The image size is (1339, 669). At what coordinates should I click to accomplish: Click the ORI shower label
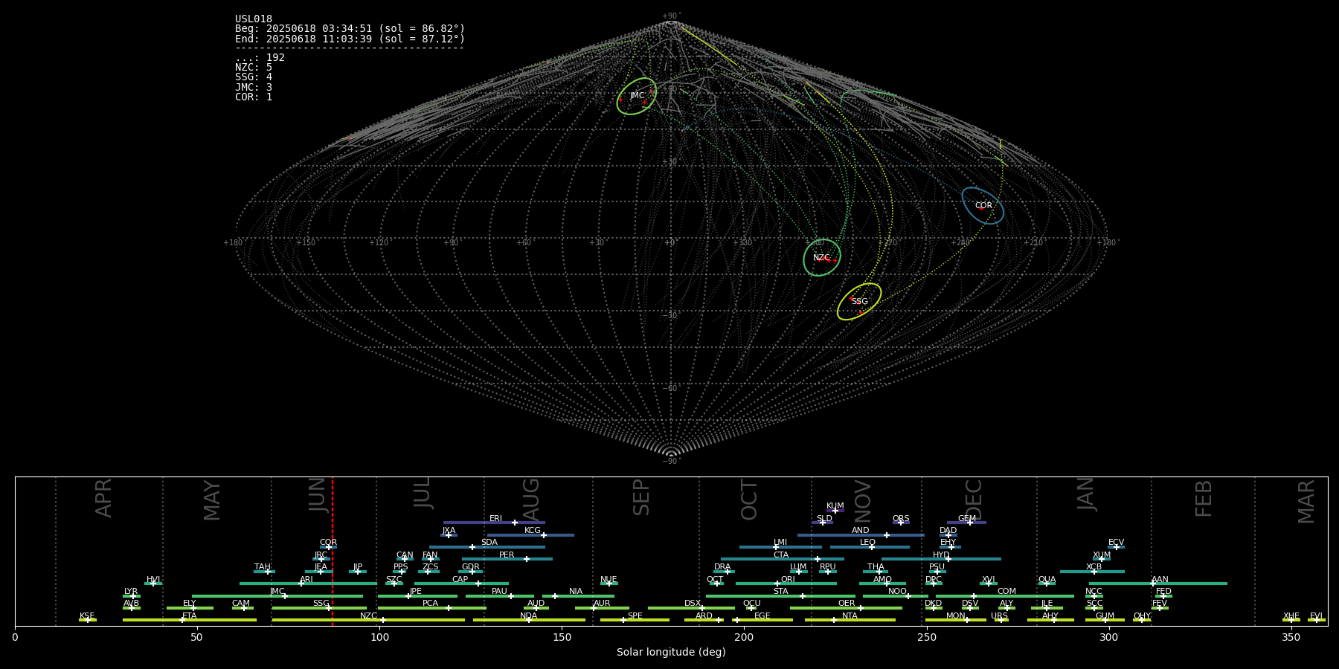788,580
